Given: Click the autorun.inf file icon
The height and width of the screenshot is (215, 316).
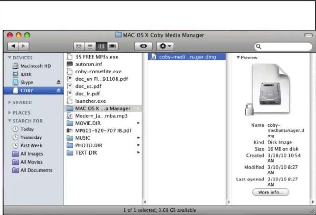Looking at the screenshot, I should tap(69, 64).
